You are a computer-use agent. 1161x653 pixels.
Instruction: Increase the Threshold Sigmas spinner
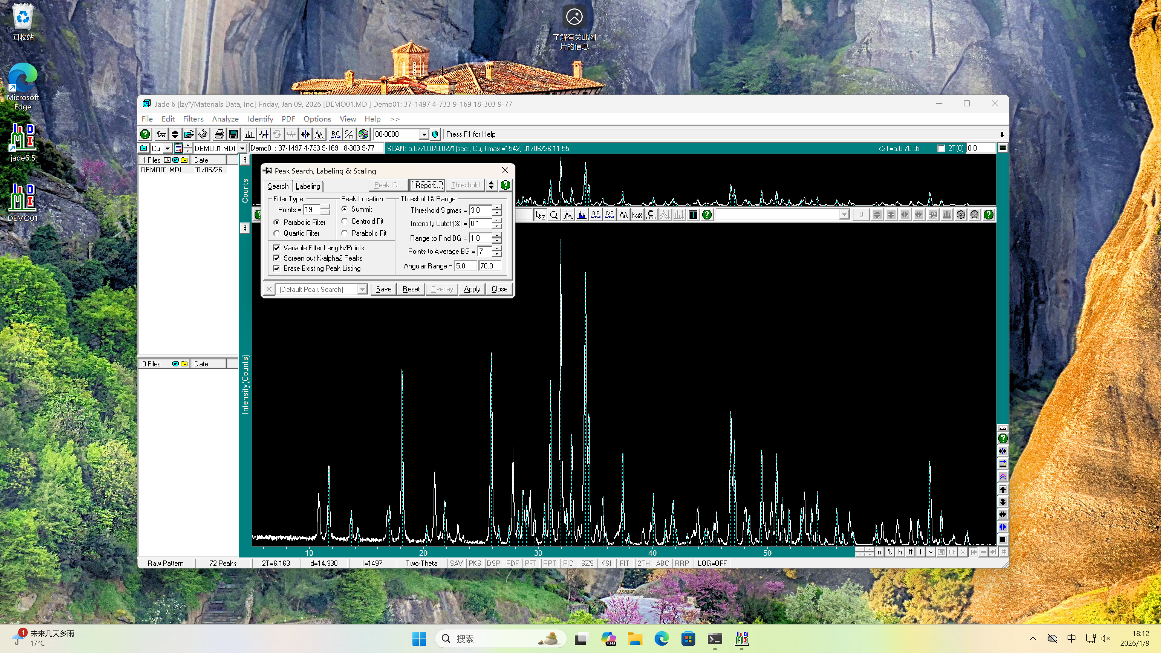coord(497,208)
